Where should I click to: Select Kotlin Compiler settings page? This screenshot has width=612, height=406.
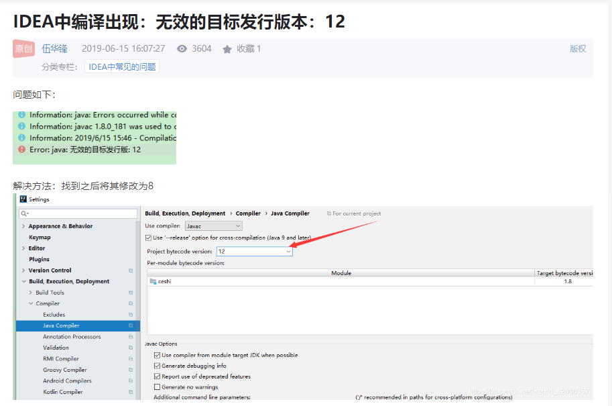coord(63,392)
